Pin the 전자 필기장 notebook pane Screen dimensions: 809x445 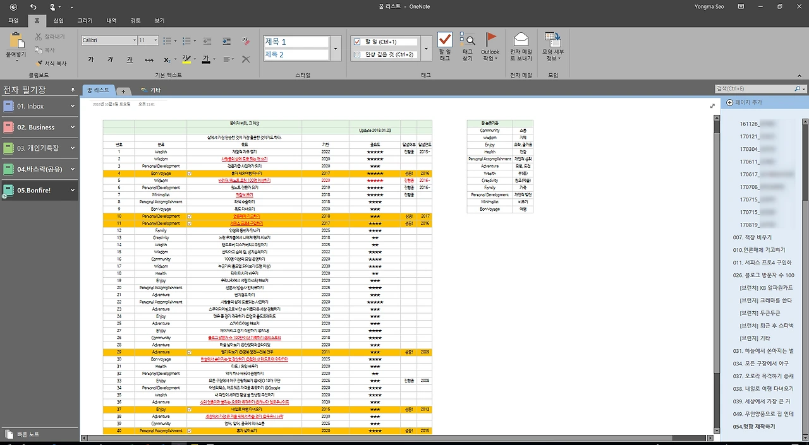click(x=73, y=90)
